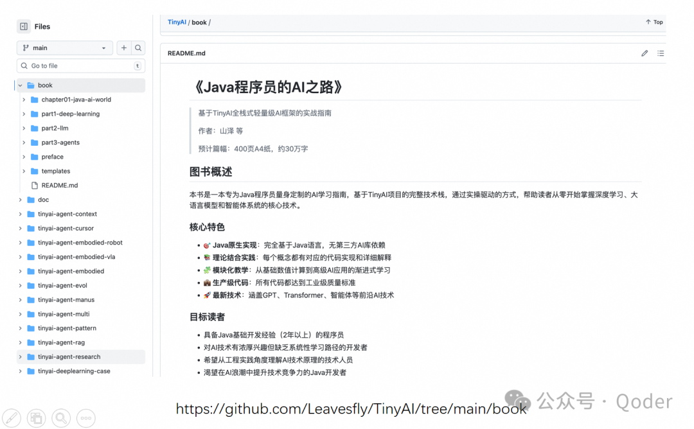Open the tinyai-agent-cursor folder
694x429 pixels.
point(66,228)
